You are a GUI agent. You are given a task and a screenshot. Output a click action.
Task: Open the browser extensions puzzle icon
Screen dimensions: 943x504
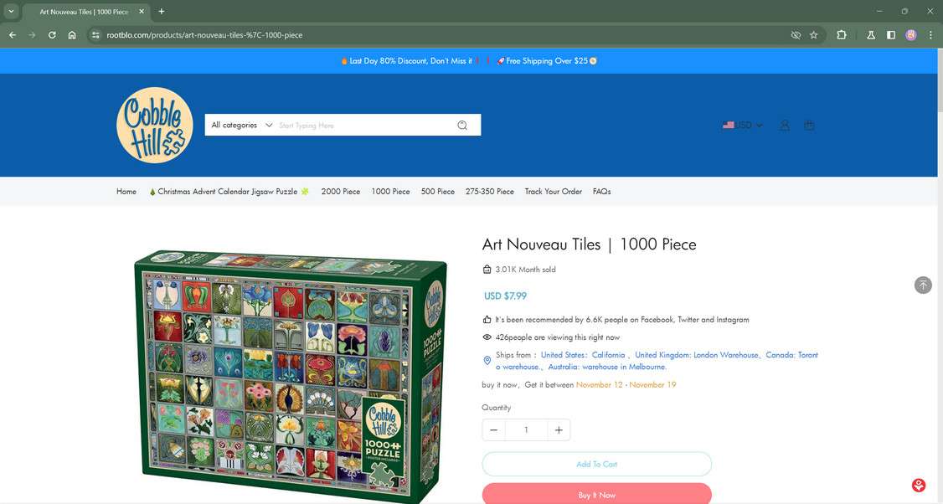[x=842, y=35]
